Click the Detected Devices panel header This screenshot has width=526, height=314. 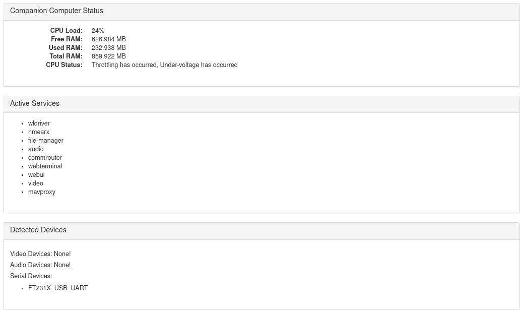(261, 230)
